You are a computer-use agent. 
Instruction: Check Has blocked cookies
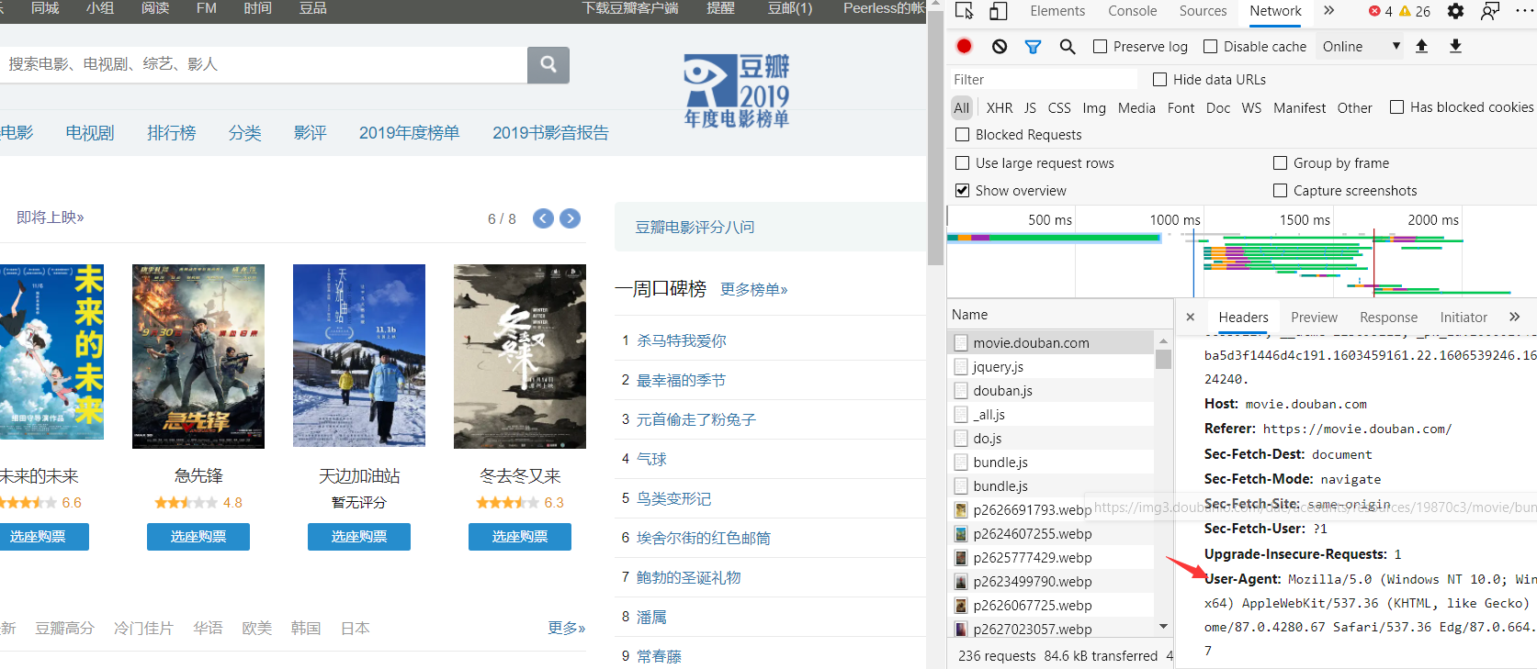(1396, 106)
